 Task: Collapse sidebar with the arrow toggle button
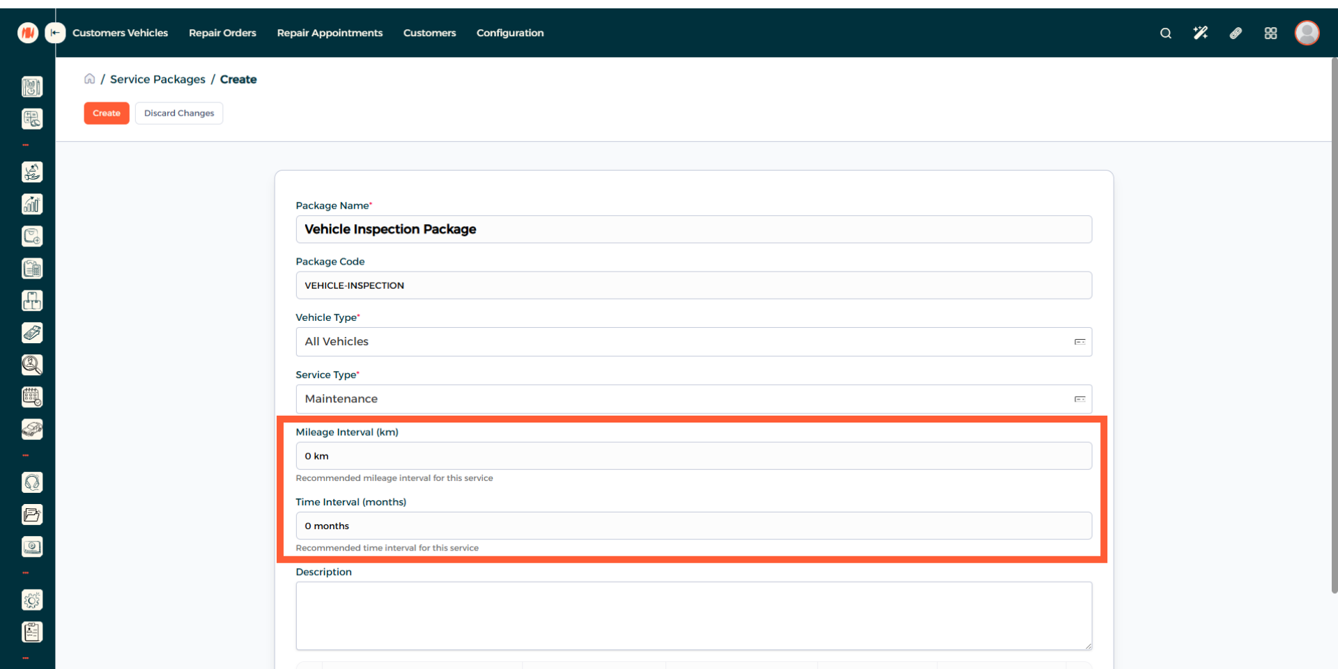[x=55, y=33]
